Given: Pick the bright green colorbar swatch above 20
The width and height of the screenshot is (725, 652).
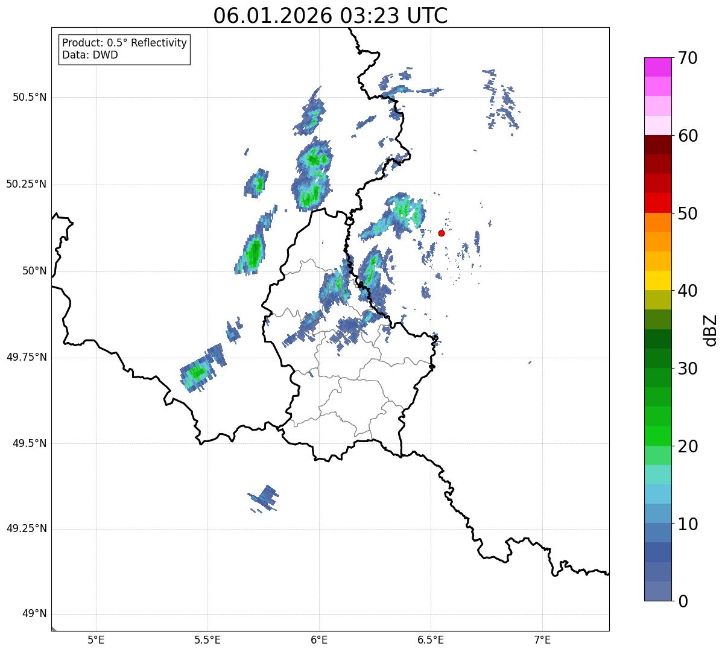Looking at the screenshot, I should point(657,435).
